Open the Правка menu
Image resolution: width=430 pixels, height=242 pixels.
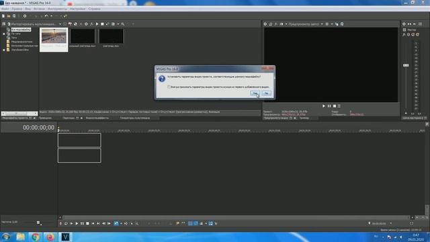tap(17, 9)
